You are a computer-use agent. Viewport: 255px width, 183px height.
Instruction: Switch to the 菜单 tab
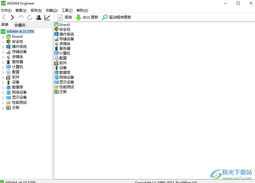pos(5,25)
